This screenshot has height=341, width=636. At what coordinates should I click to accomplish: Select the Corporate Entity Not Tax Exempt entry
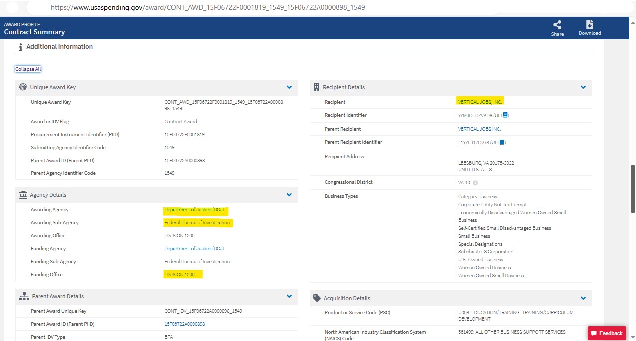[492, 205]
